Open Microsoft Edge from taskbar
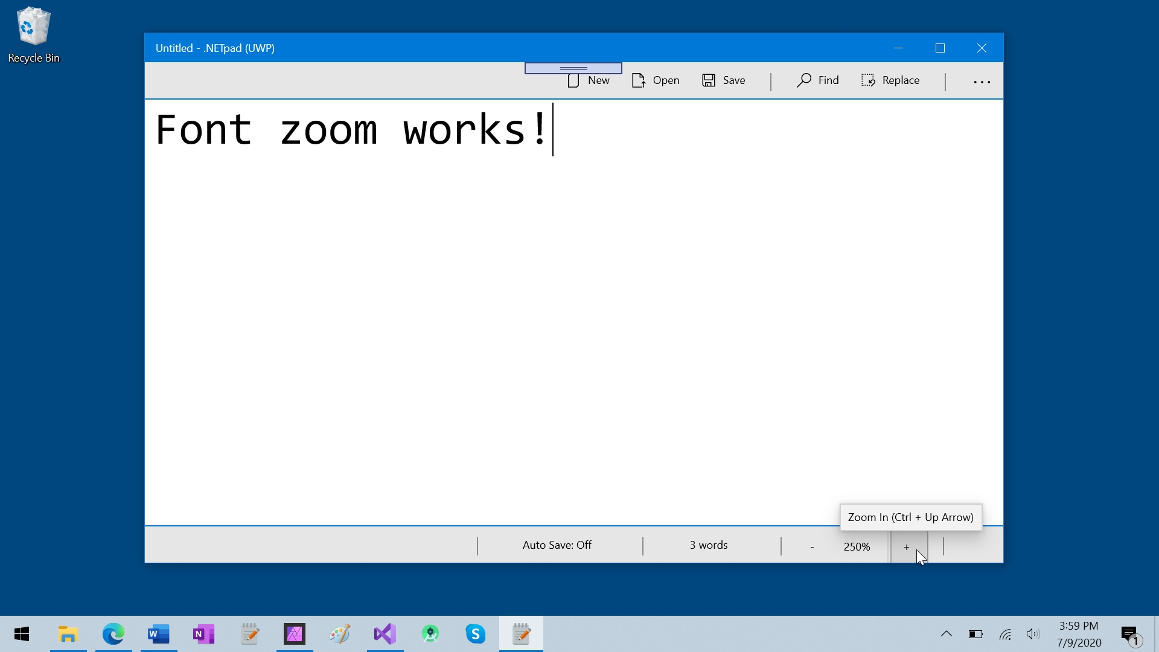1159x652 pixels. [113, 634]
